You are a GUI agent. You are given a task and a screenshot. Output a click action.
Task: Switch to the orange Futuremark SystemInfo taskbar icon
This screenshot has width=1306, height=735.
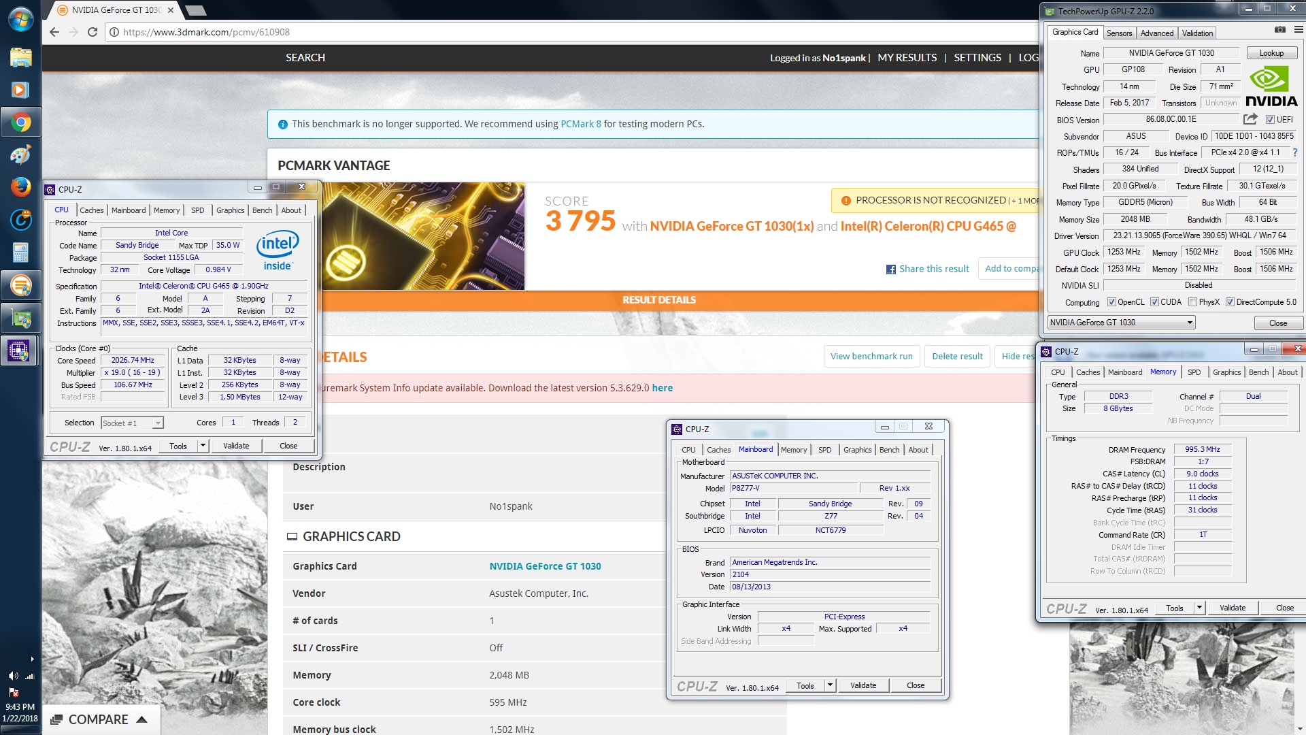(x=20, y=285)
